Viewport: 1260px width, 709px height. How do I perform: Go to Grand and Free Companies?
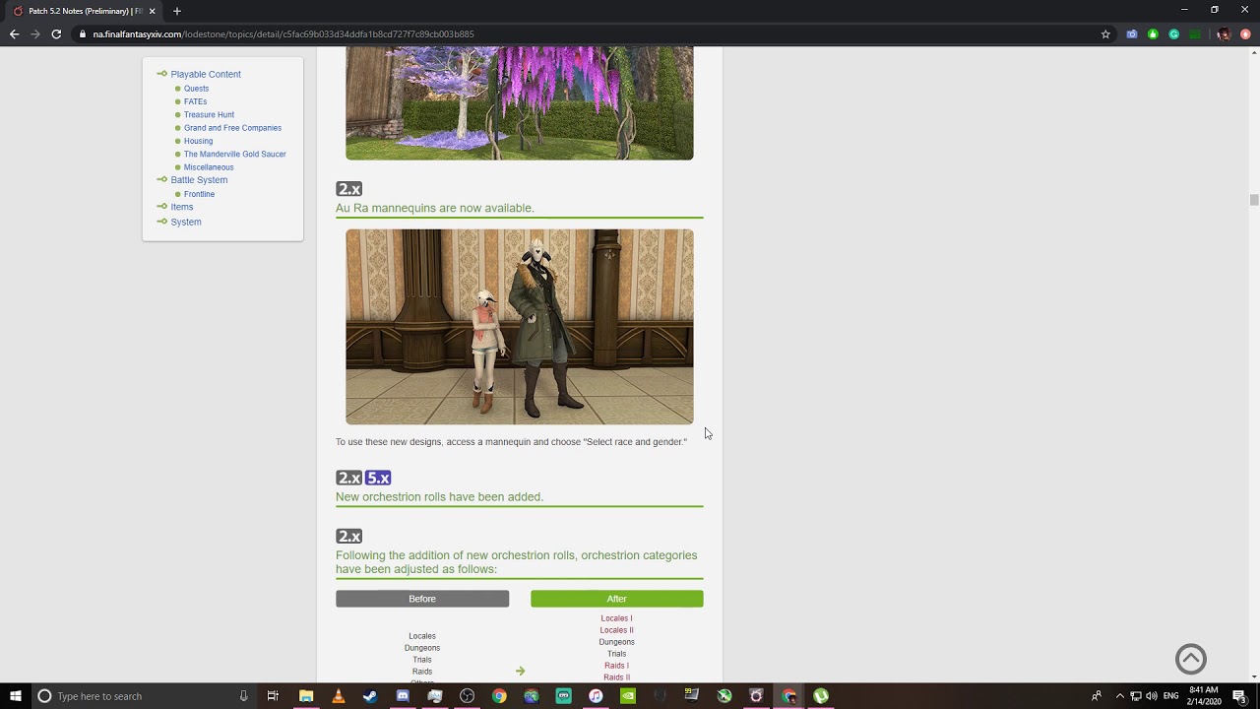[232, 128]
